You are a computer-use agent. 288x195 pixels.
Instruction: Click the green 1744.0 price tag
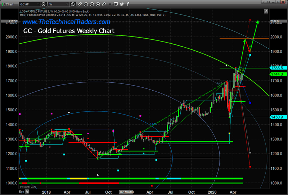tap(278, 74)
